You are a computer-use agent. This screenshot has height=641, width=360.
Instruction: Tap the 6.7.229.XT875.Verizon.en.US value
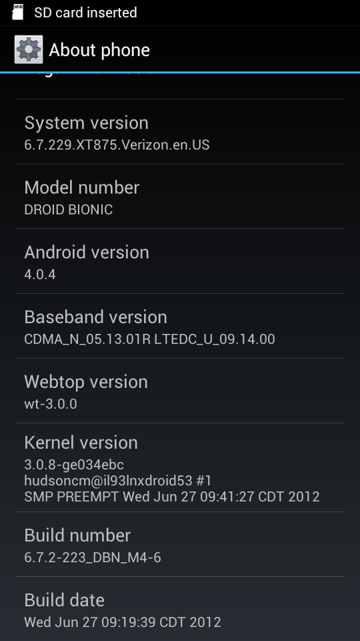[117, 145]
